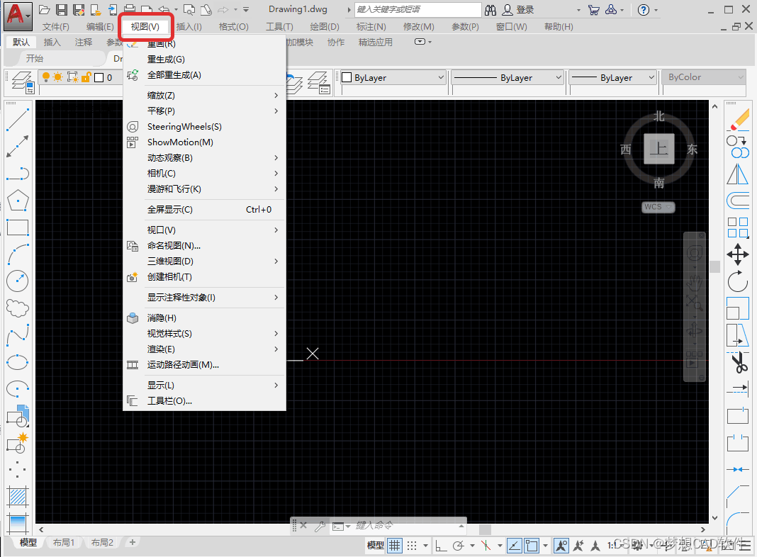Choose 全屏显示(C) menu entry
757x557 pixels.
(205, 210)
